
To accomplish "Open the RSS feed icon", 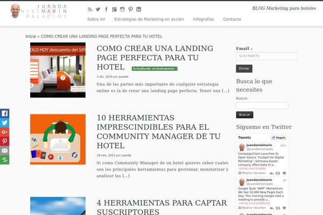I will [x=90, y=9].
